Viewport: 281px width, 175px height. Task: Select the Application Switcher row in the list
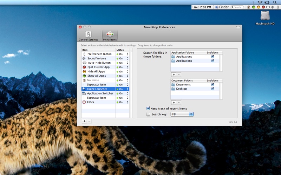pyautogui.click(x=100, y=93)
